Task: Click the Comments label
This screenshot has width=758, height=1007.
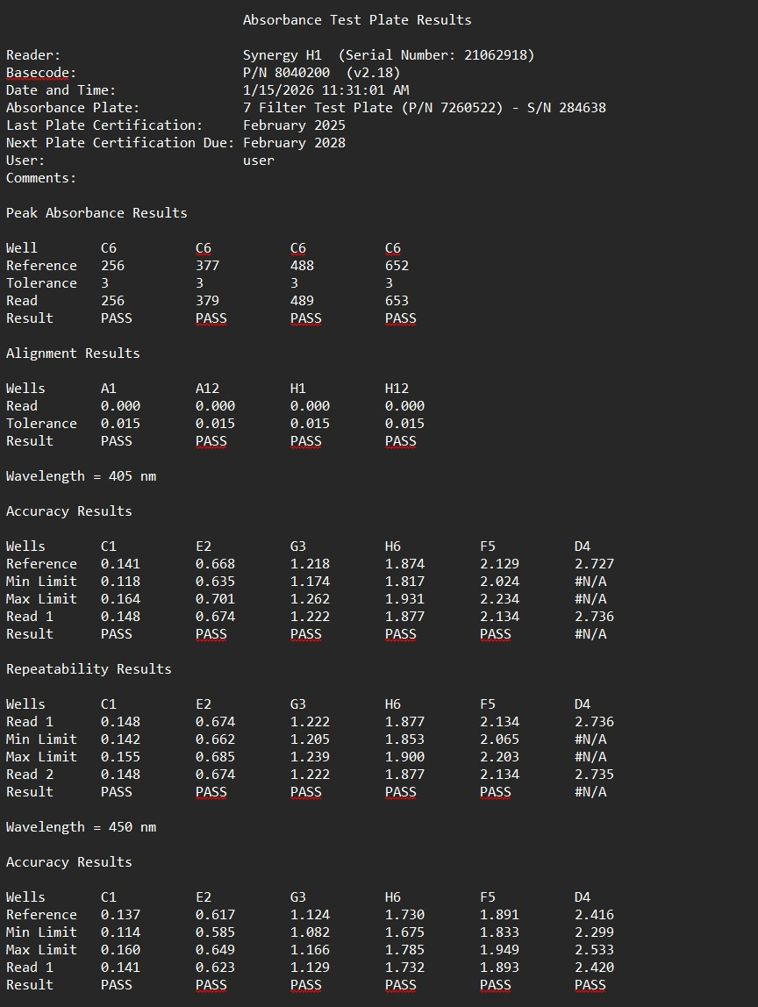Action: coord(41,178)
